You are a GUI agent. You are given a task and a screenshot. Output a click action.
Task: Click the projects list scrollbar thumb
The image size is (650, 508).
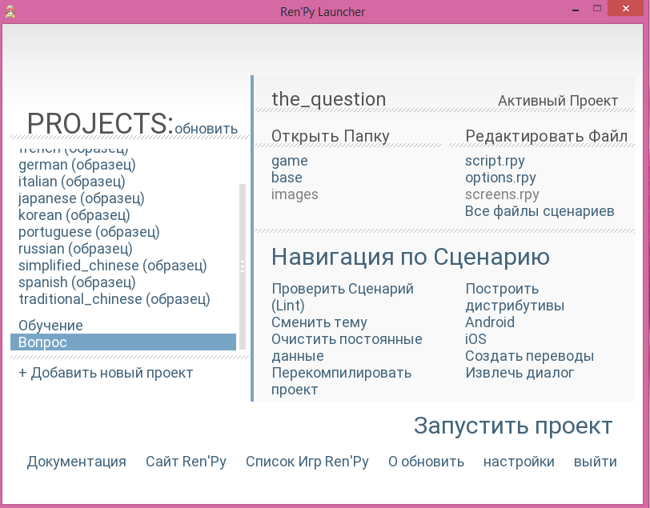pyautogui.click(x=243, y=267)
